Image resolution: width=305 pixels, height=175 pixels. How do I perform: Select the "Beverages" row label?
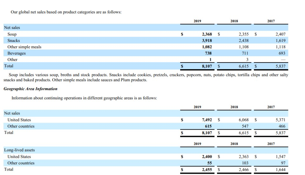tap(17, 53)
